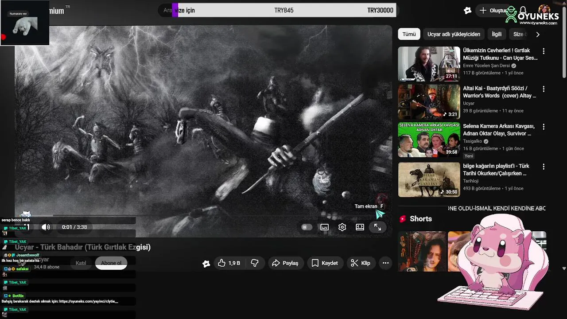Open the Selena Kamera Arkası video thumbnail
Viewport: 567px width, 319px height.
coord(429,140)
